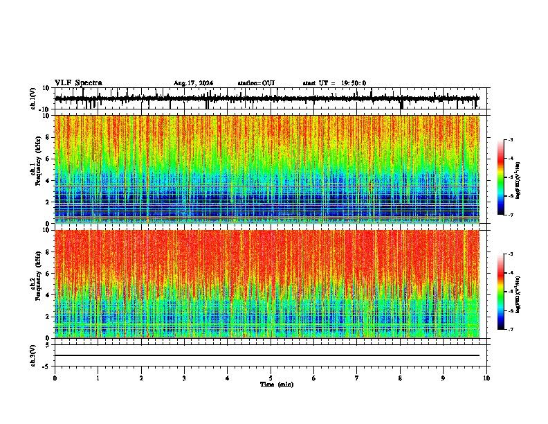Viewport: 548px width, 424px height.
Task: Click the ch.1 spectrogram color scale bar
Action: pyautogui.click(x=501, y=177)
